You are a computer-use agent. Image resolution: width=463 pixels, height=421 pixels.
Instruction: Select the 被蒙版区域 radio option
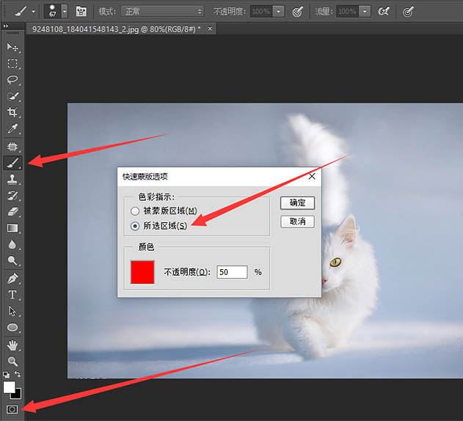(x=135, y=211)
